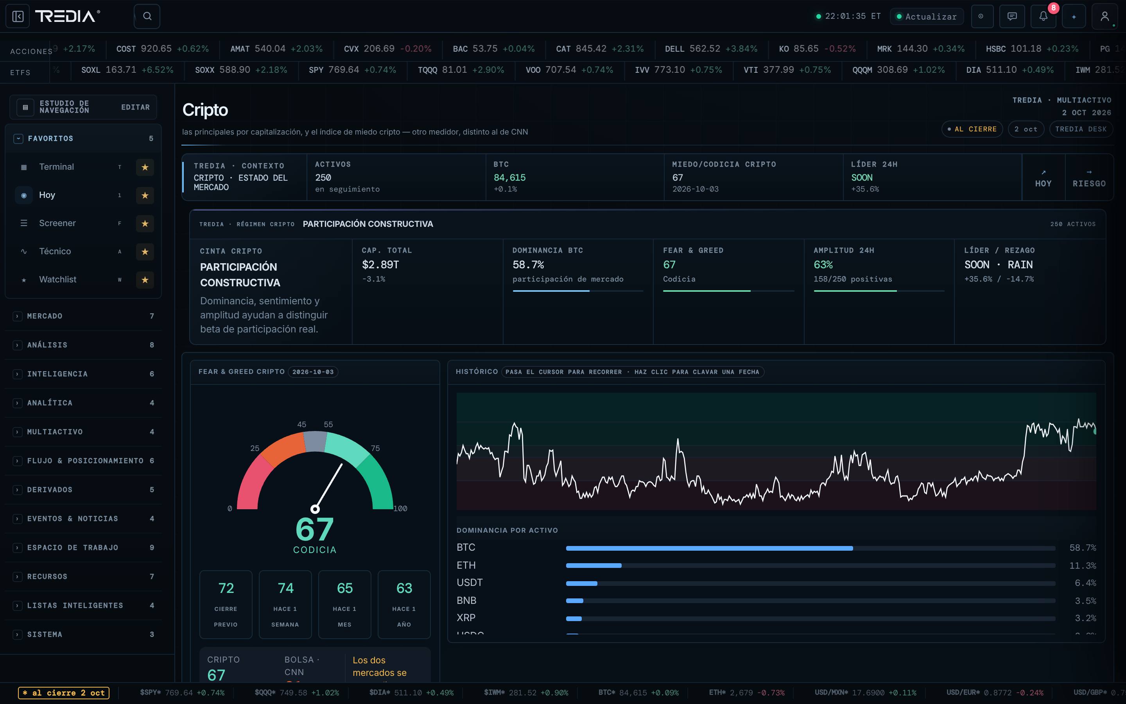This screenshot has width=1126, height=704.
Task: Toggle the star for Hoy
Action: click(145, 195)
